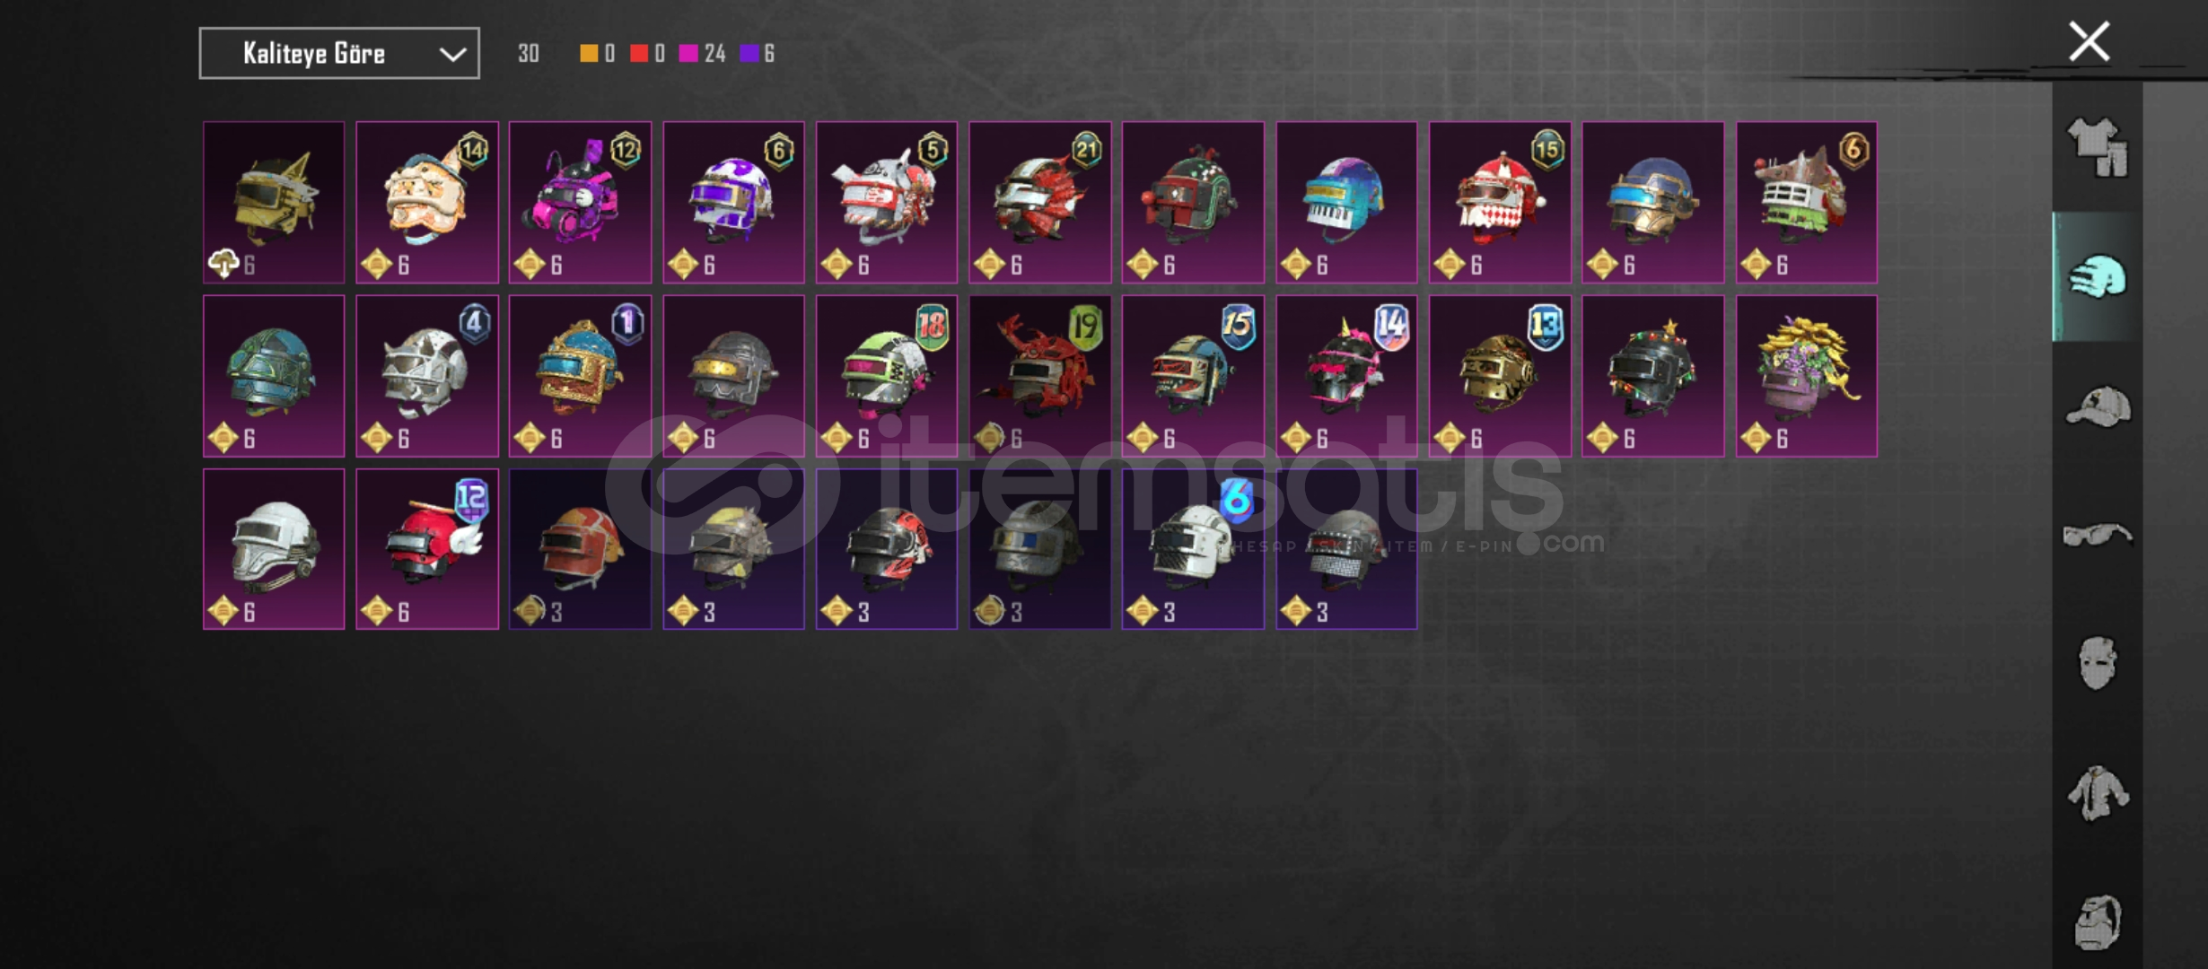Filter by orange quality color square
2208x969 pixels.
click(x=589, y=54)
